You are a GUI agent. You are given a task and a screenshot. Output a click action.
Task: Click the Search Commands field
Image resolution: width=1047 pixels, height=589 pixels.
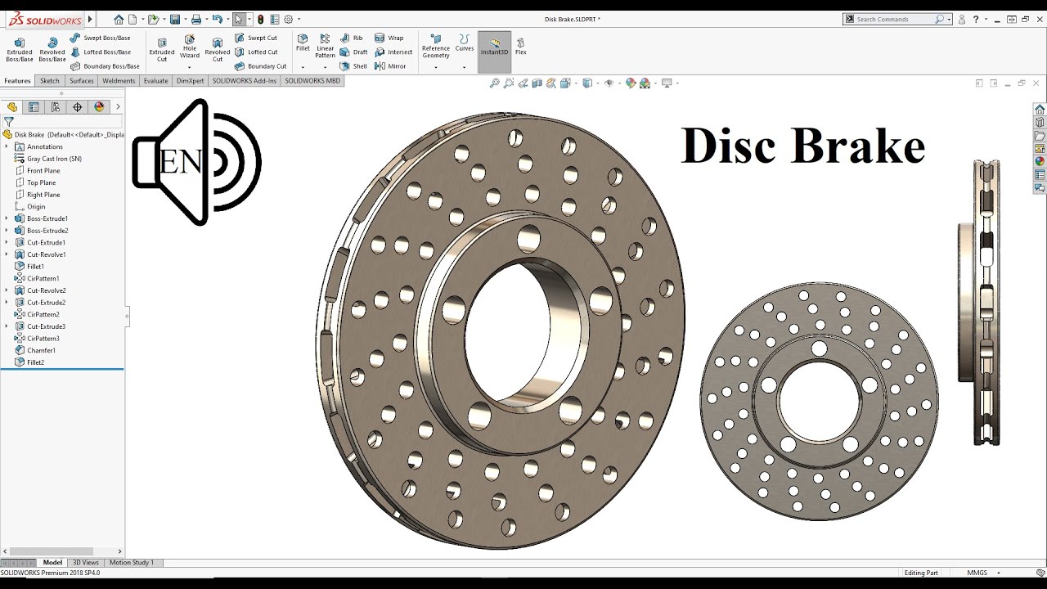(897, 19)
